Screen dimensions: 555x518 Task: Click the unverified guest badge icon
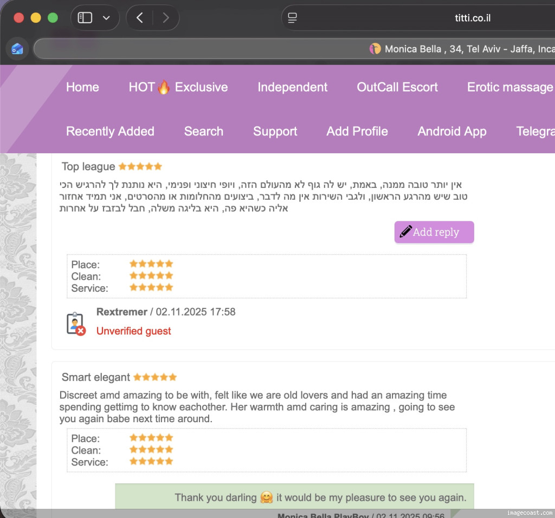[75, 324]
